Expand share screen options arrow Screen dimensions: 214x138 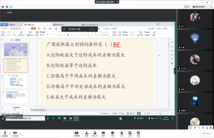coord(82,134)
